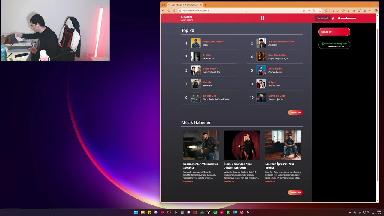This screenshot has height=216, width=384.
Task: Open song Napıyosun Mesela
Action: (213, 41)
